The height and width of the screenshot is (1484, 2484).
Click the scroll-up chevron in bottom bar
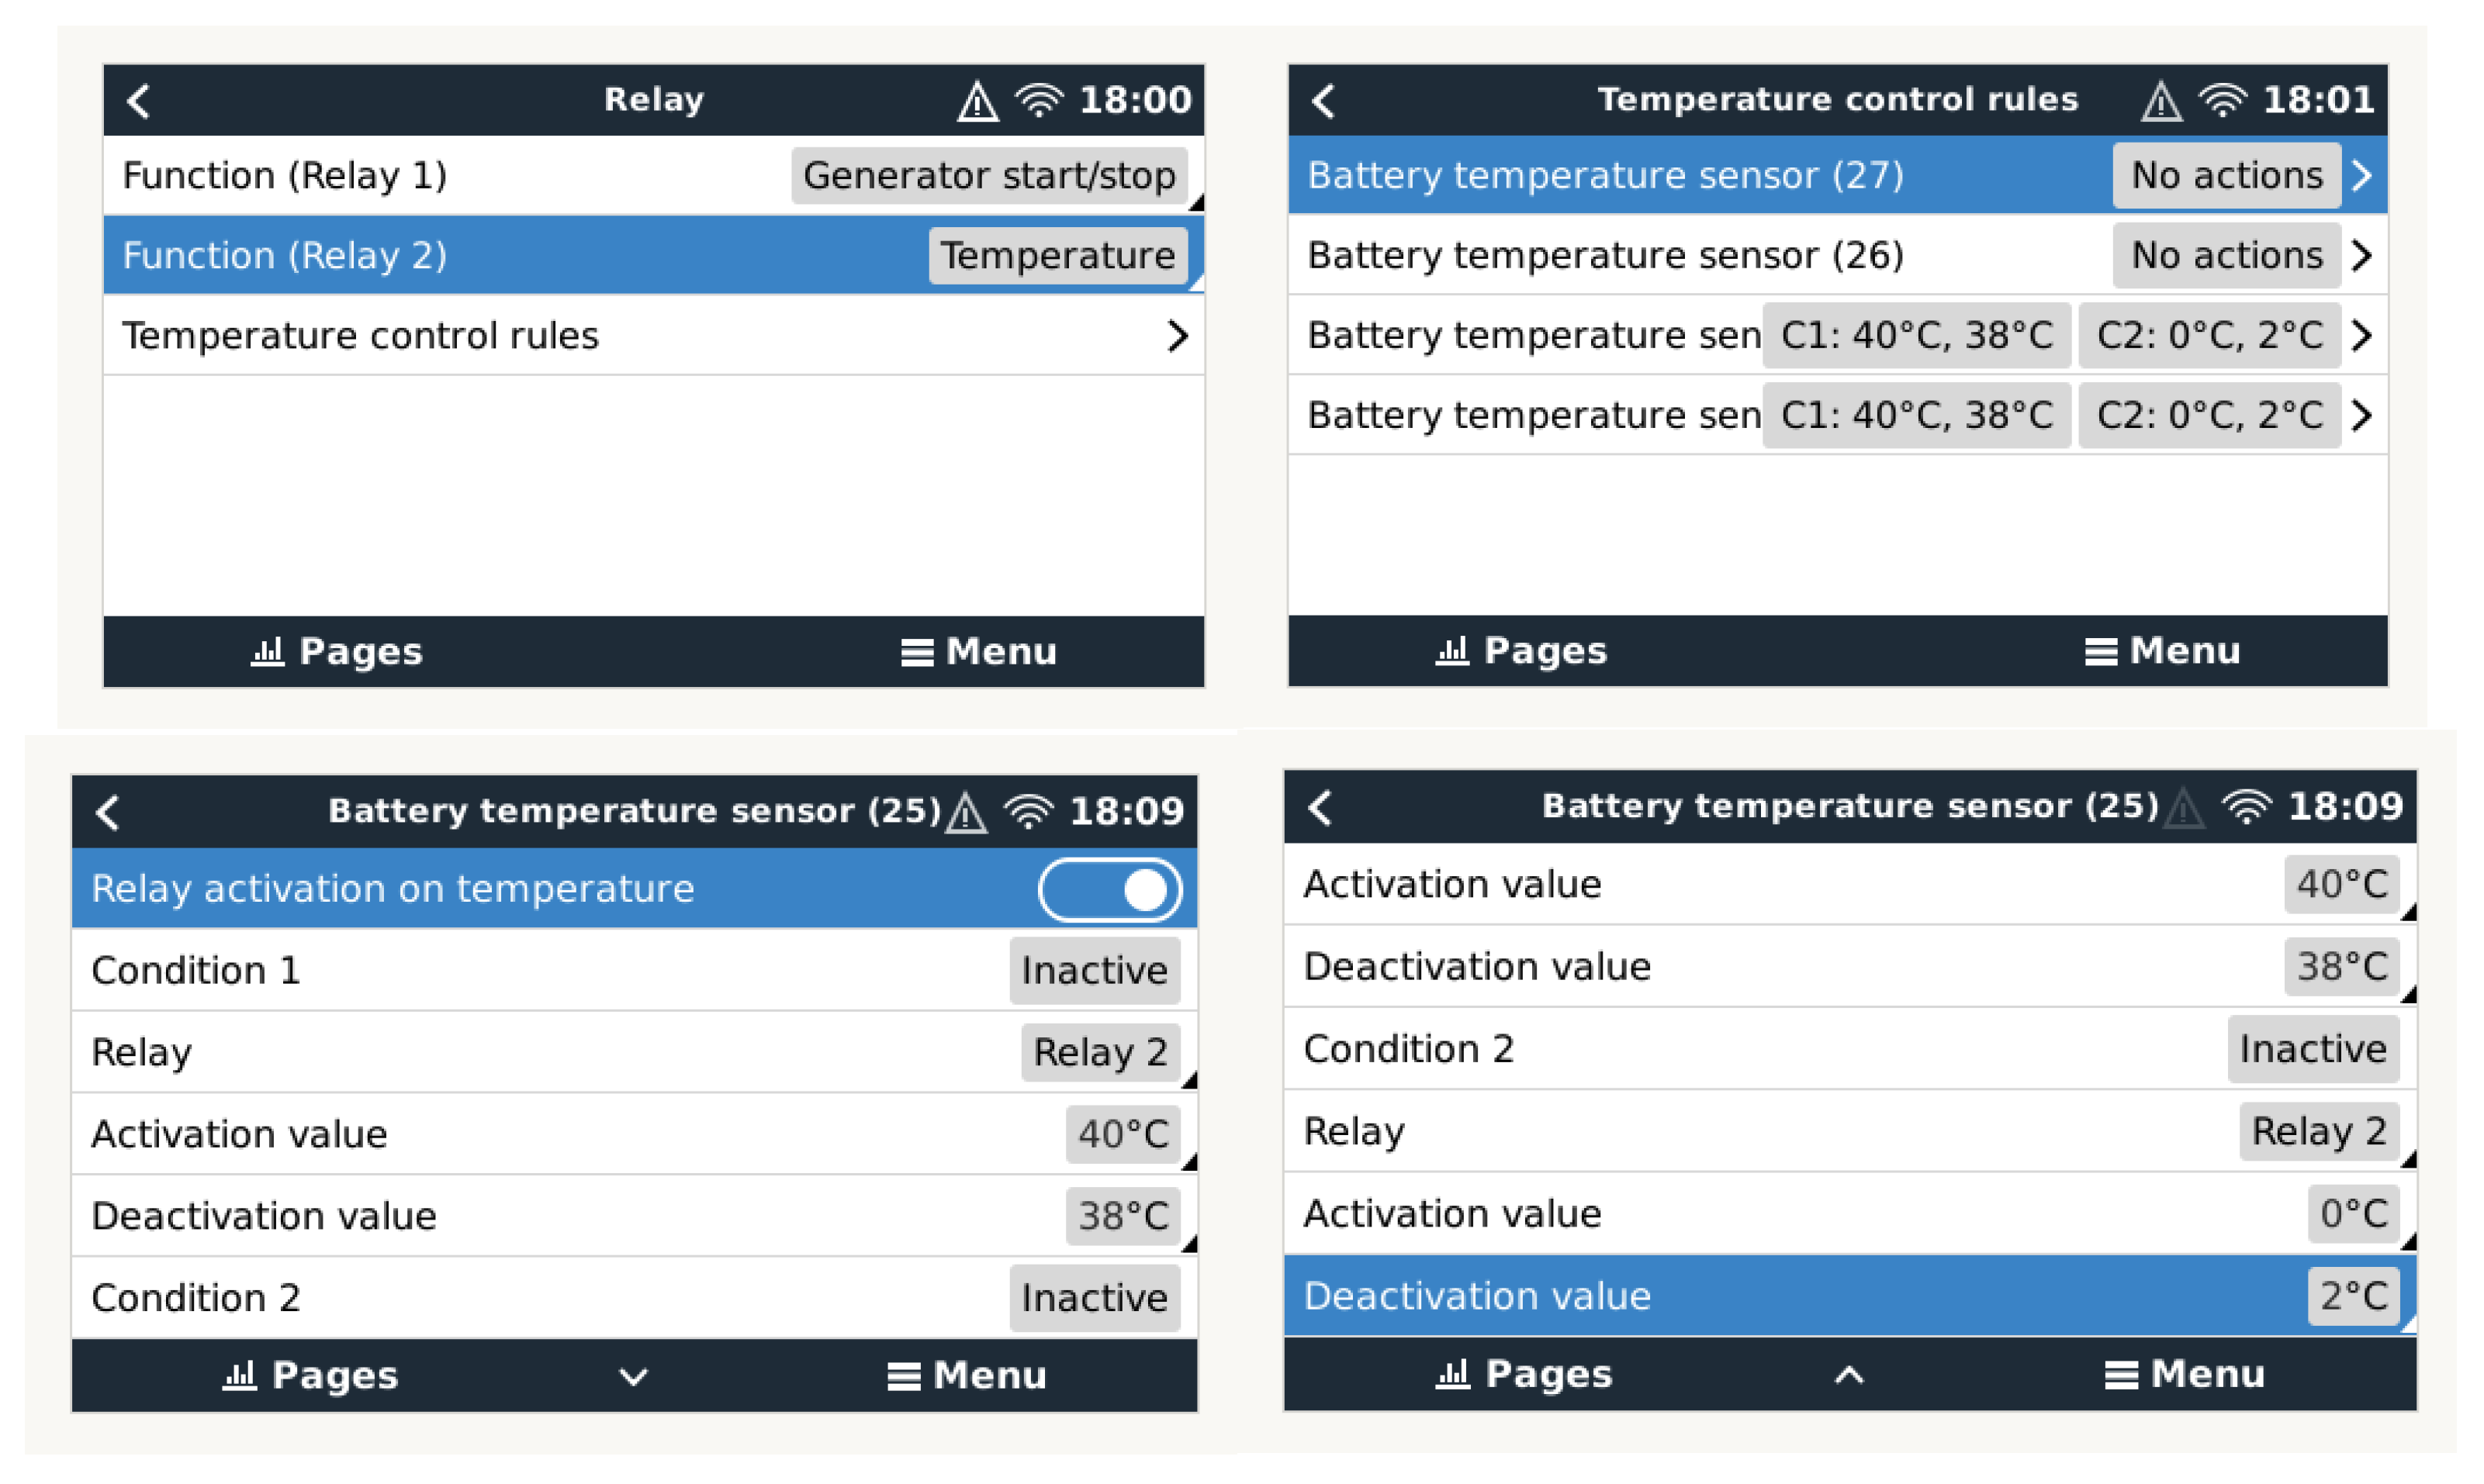pyautogui.click(x=1848, y=1375)
